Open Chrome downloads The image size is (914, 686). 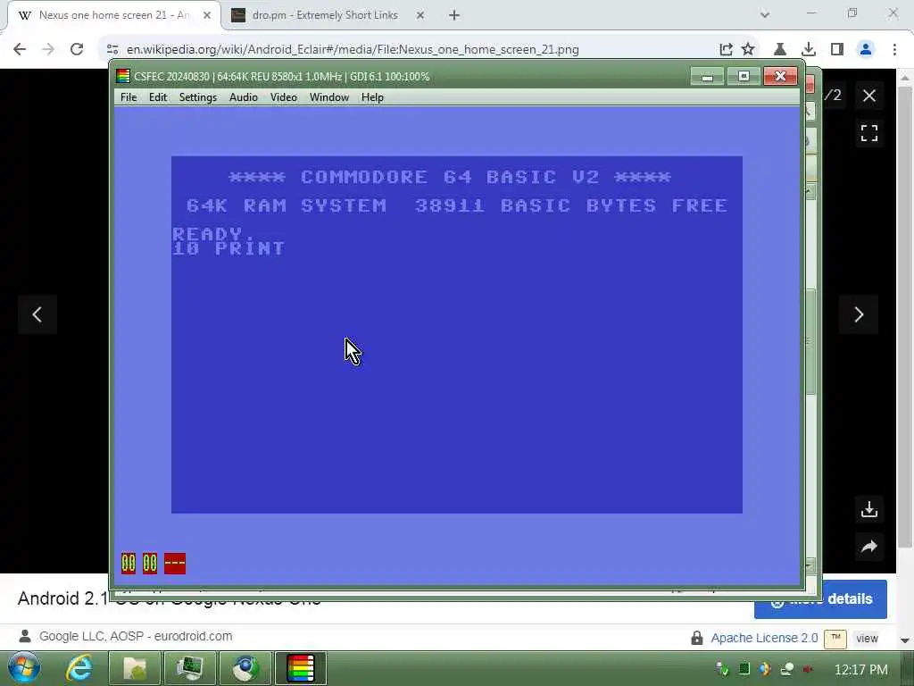click(809, 49)
